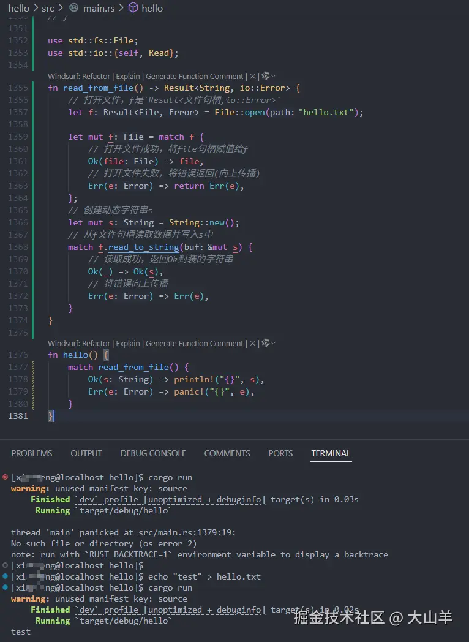The width and height of the screenshot is (469, 642).
Task: Click Explain above the hello function
Action: [128, 344]
